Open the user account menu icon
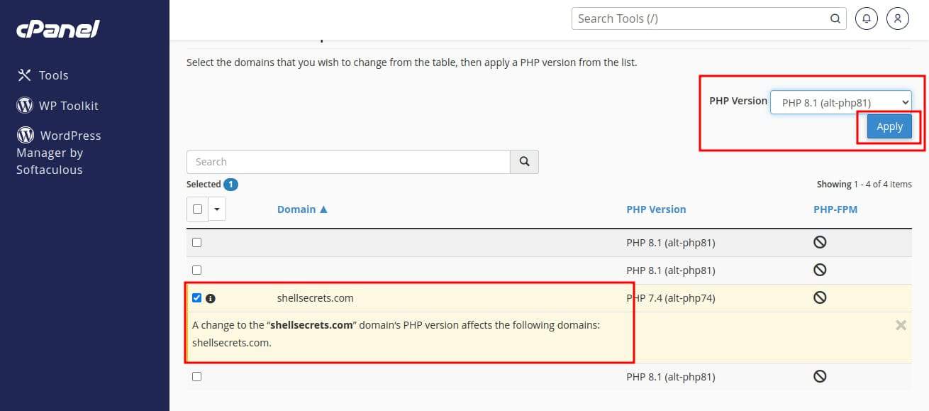The height and width of the screenshot is (411, 929). click(897, 18)
